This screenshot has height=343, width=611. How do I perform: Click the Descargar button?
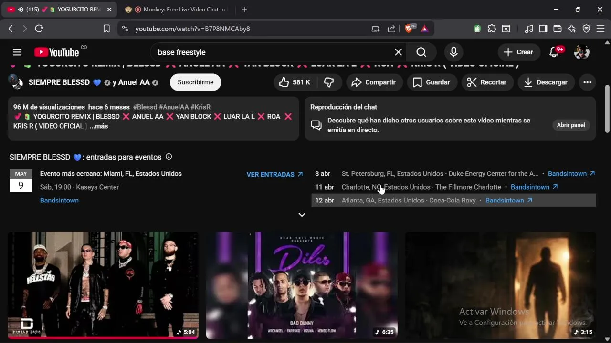(546, 82)
